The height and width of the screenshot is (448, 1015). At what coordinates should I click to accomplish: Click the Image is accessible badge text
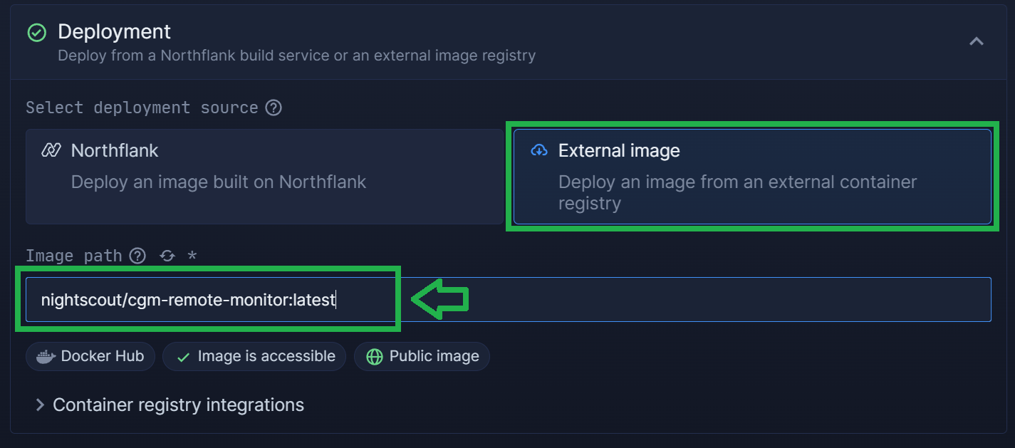pyautogui.click(x=266, y=356)
